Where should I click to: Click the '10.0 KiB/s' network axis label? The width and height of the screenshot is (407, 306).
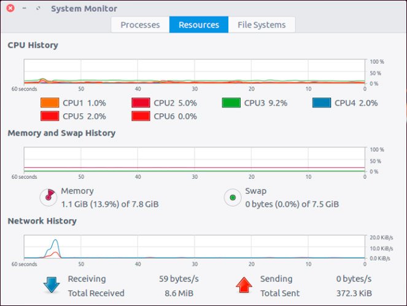click(x=381, y=248)
